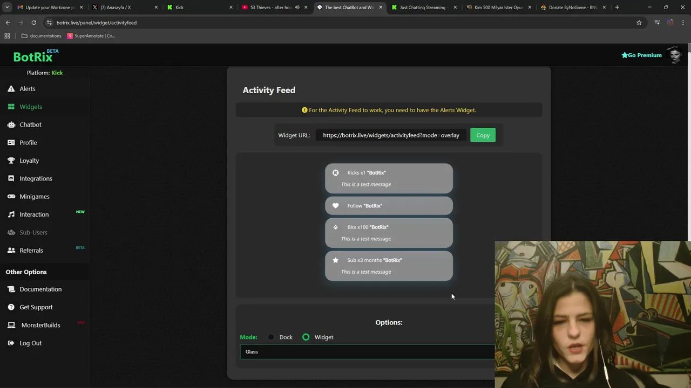This screenshot has height=388, width=691.
Task: Bookmark this page with star icon
Action: point(639,23)
